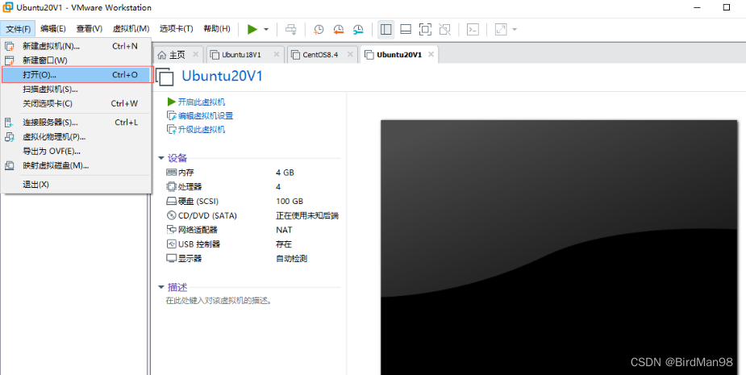Click the Enter Full Screen icon
Image resolution: width=746 pixels, height=375 pixels.
(x=425, y=30)
